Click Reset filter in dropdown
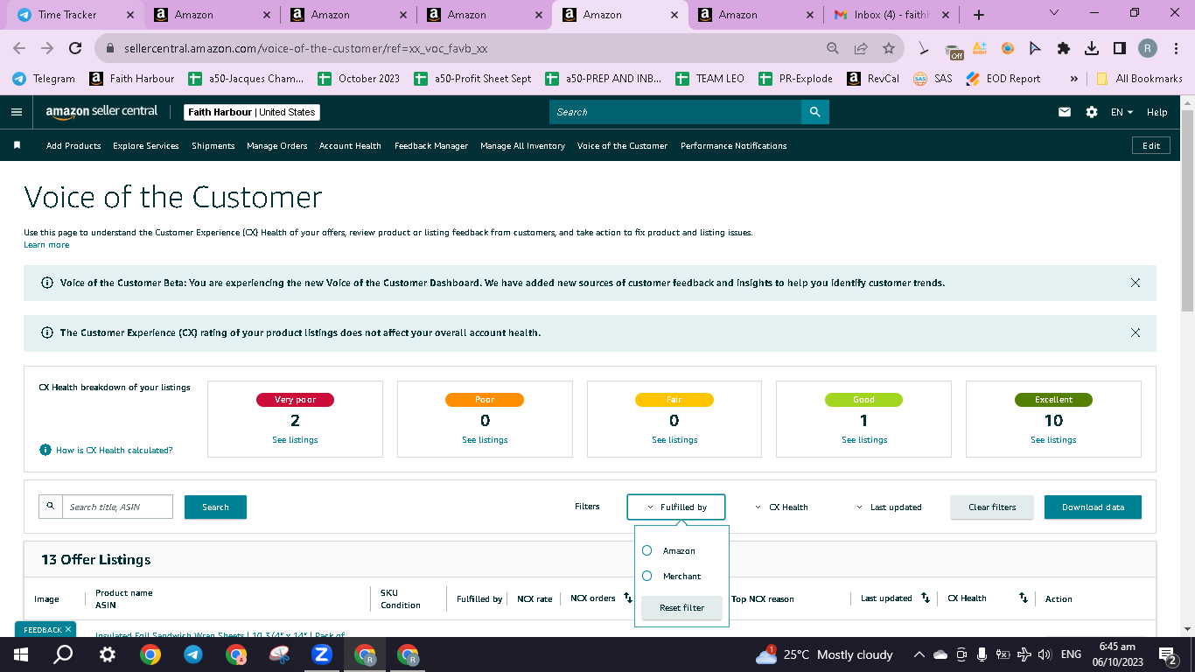The width and height of the screenshot is (1195, 672). (681, 608)
